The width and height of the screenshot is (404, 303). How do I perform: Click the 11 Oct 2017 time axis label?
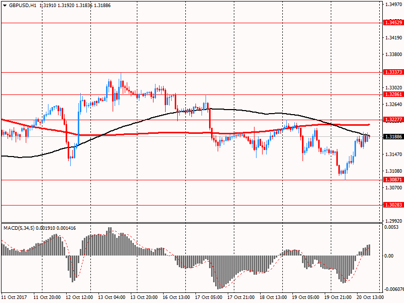[14, 297]
